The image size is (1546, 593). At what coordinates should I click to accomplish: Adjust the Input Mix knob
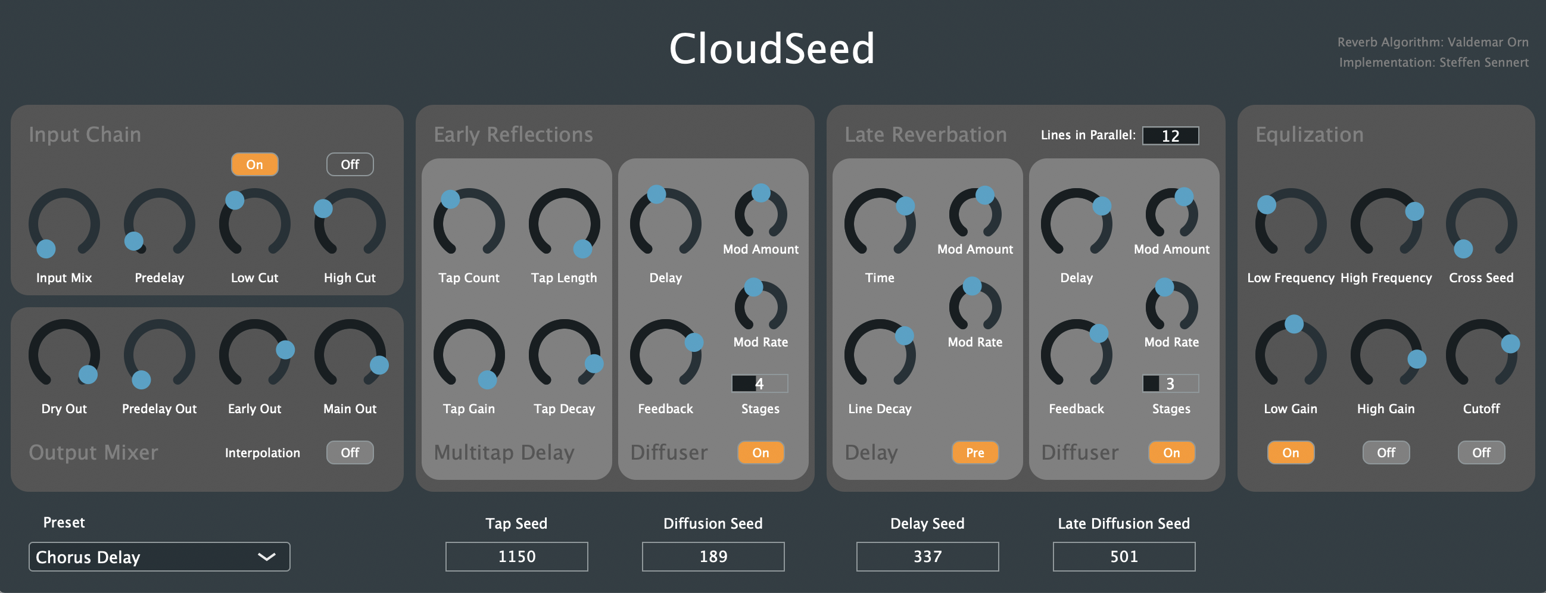64,225
